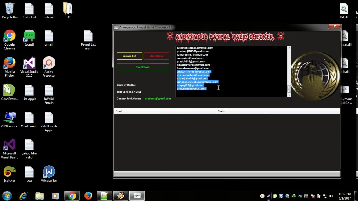The height and width of the screenshot is (201, 358).
Task: Switch to Firefox in the taskbar
Action: pyautogui.click(x=88, y=196)
